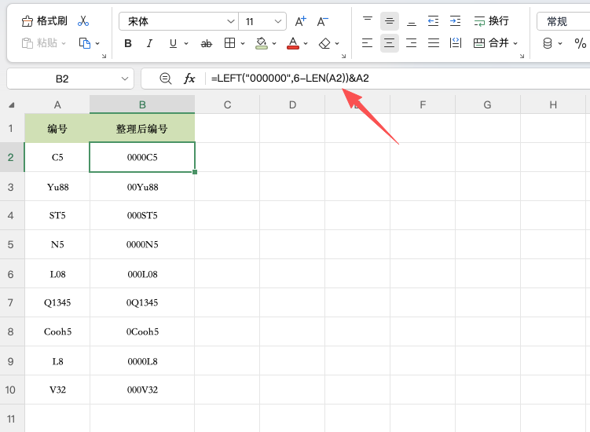590x432 pixels.
Task: Expand underline style dropdown arrow
Action: point(186,43)
